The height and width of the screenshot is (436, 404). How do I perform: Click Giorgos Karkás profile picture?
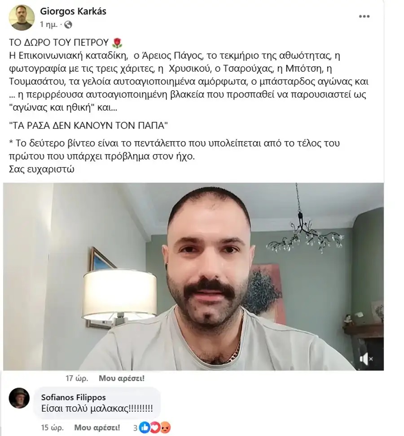[x=22, y=18]
